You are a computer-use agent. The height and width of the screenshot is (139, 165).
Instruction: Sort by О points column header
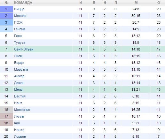click(x=159, y=3)
